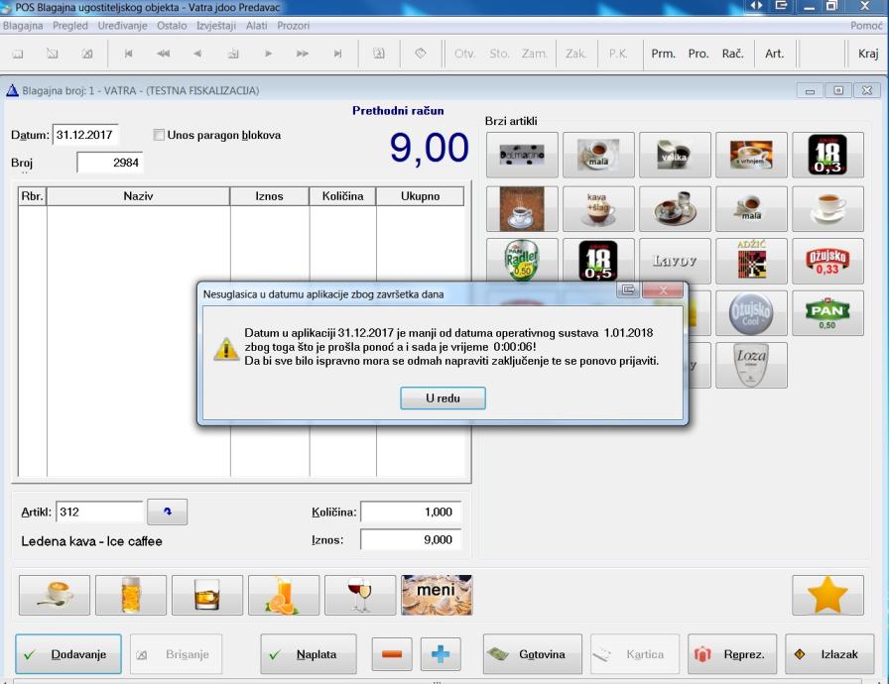This screenshot has width=889, height=684.
Task: Open the wine glass category
Action: point(360,595)
